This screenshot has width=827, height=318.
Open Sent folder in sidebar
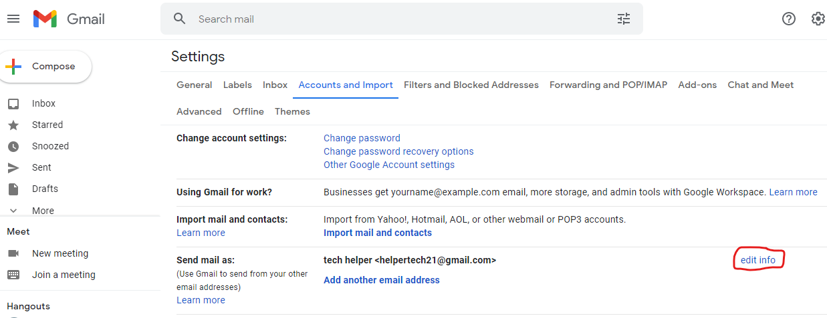[x=41, y=167]
